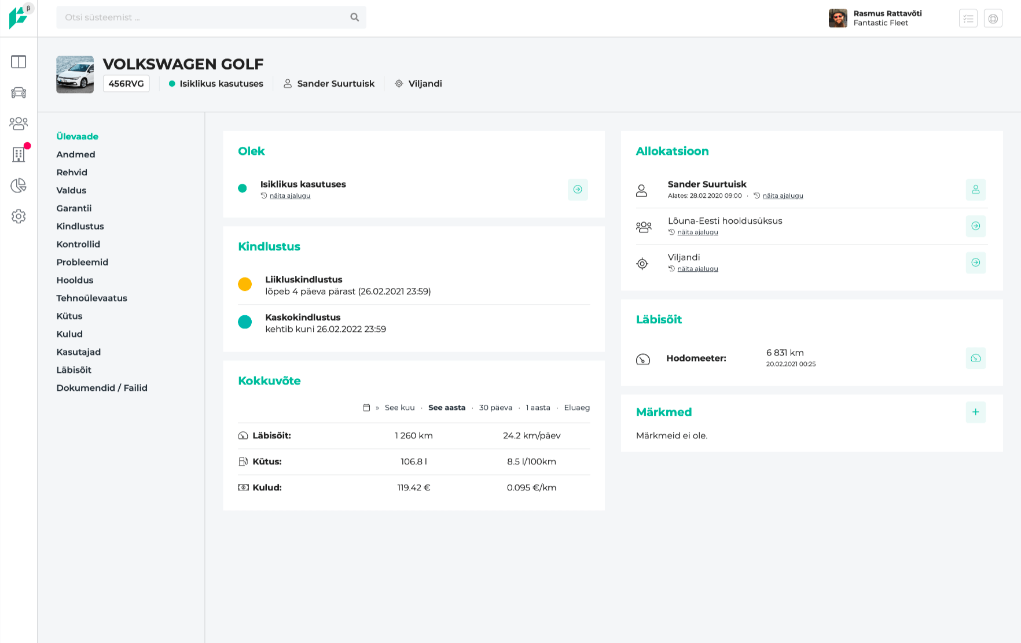
Task: Click the person icon beside Sander Suurtuisk header
Action: [x=288, y=84]
